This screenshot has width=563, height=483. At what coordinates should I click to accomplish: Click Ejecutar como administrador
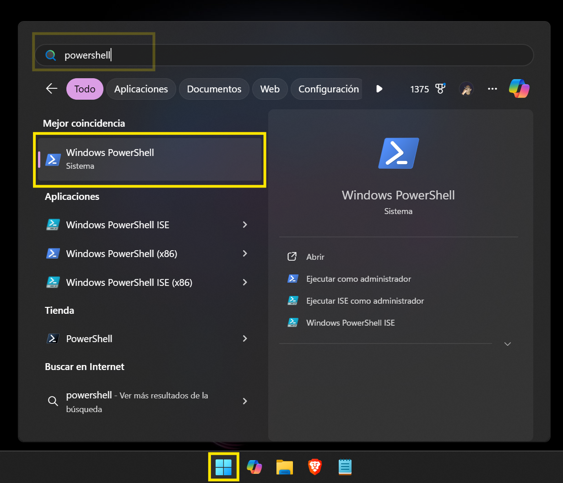point(358,279)
